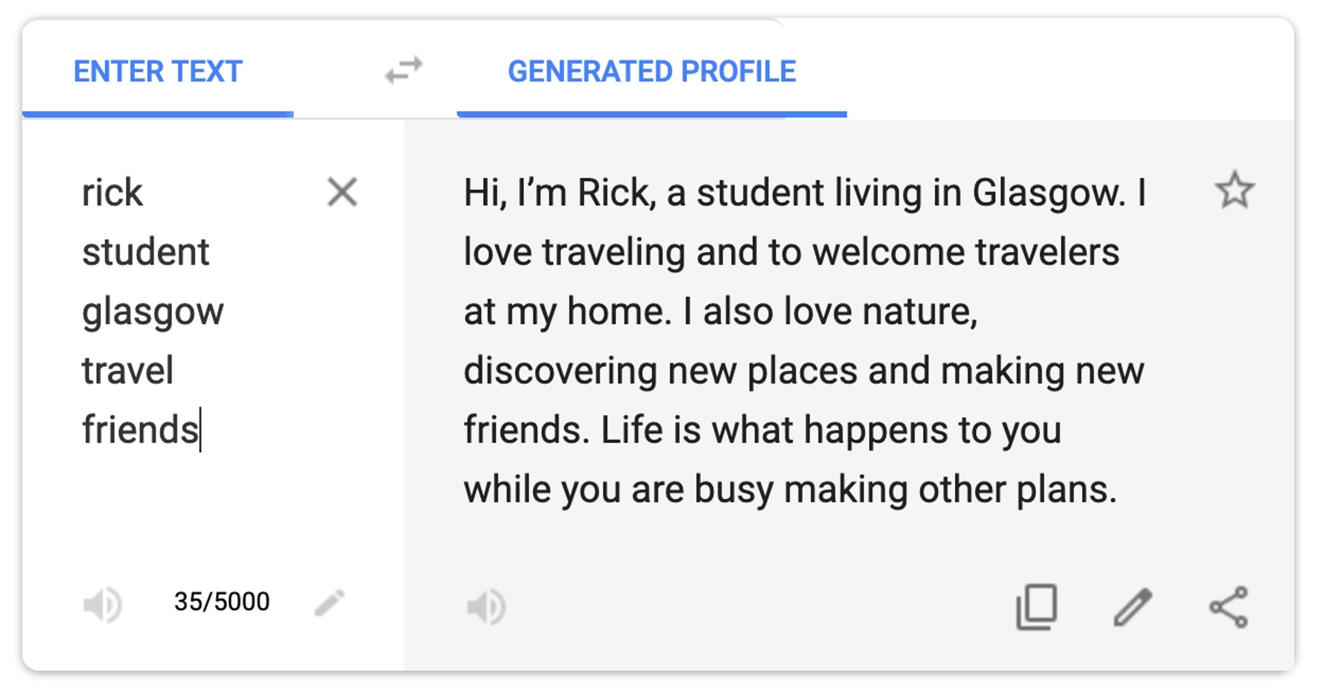Share the generated profile
The width and height of the screenshot is (1324, 694).
coord(1229,607)
